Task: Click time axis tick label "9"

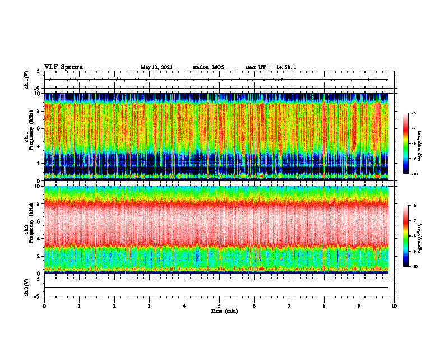Action: click(x=359, y=306)
